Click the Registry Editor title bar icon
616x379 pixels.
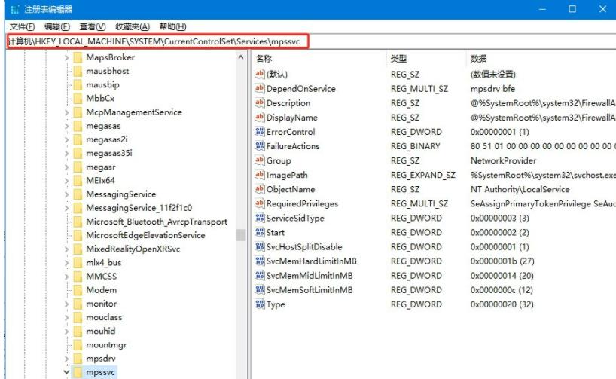tap(15, 9)
